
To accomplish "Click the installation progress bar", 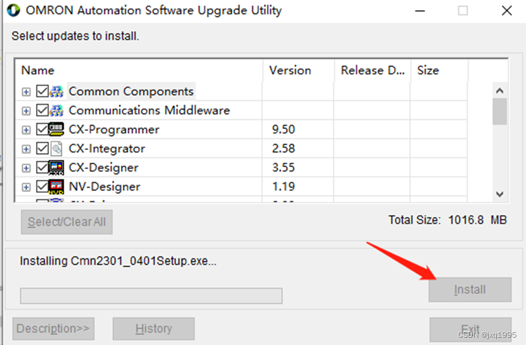I will click(x=152, y=296).
